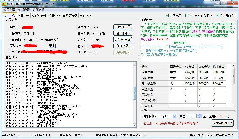Screen dimensions: 239x139
Task: Click the 直通车流量 row label
Action: (x=155, y=100)
